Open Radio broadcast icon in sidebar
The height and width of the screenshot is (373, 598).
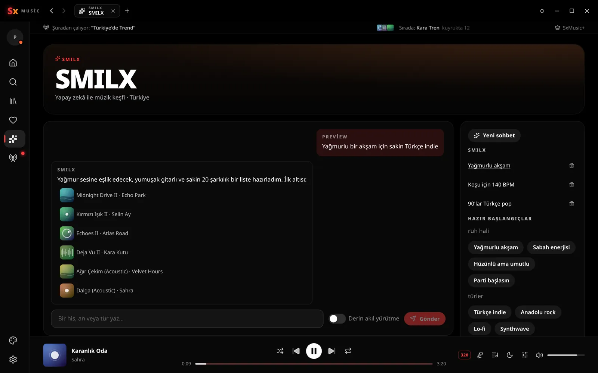tap(13, 158)
